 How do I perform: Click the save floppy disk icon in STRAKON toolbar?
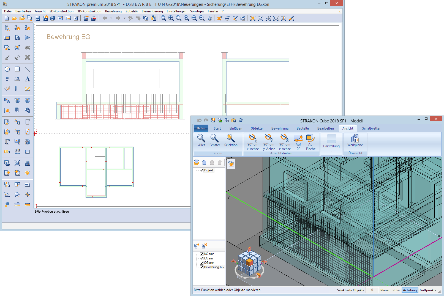tap(37, 18)
